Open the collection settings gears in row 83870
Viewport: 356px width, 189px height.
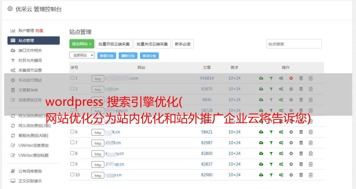[281, 89]
